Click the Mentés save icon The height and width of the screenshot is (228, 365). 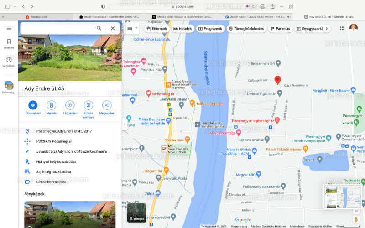[52, 105]
